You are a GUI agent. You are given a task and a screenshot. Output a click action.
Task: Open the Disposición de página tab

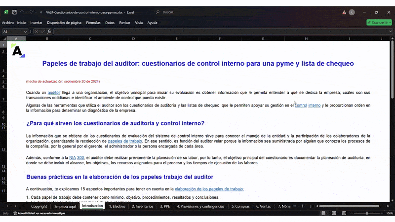coord(64,23)
